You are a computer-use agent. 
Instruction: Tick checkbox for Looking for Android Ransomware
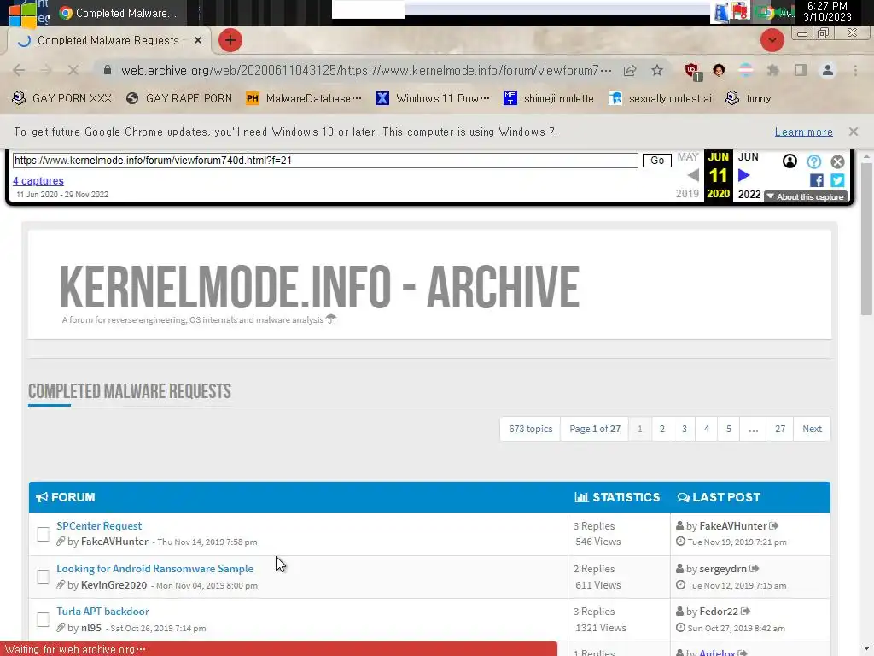coord(43,577)
